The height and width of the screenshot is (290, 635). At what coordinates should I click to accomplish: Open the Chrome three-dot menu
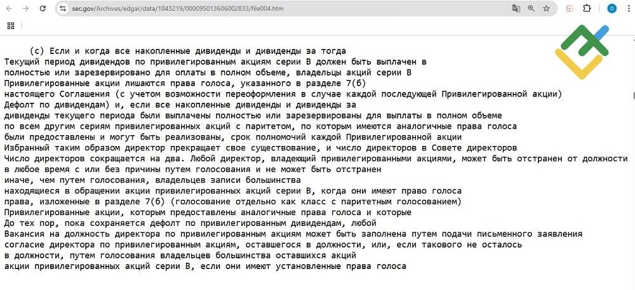[628, 8]
